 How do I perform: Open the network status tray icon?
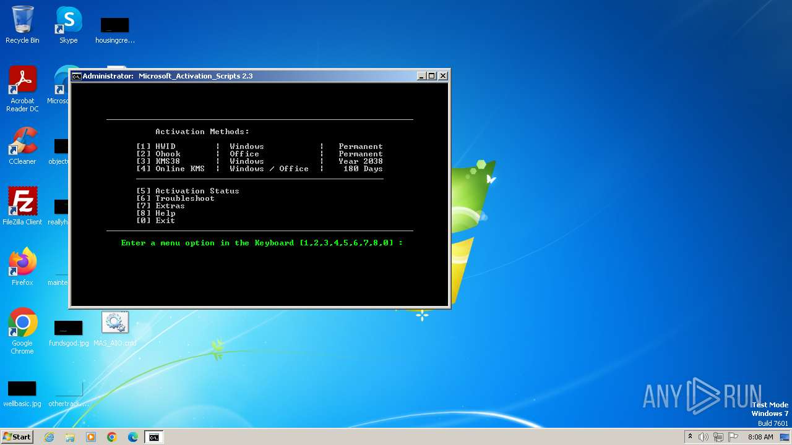coord(718,437)
